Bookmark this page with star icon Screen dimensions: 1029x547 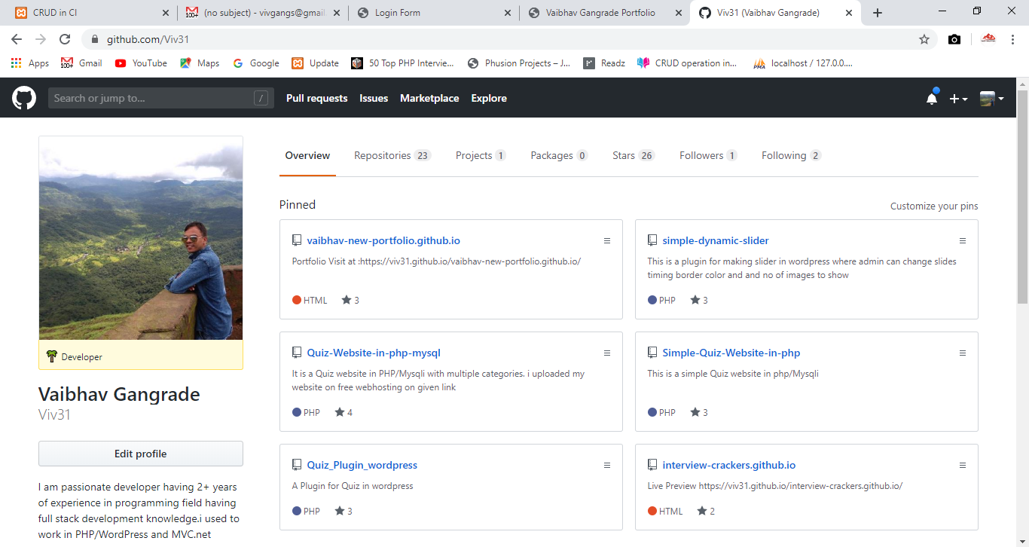pos(924,39)
